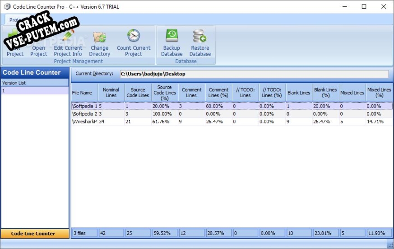Click the 100.00% source code cell

click(165, 114)
